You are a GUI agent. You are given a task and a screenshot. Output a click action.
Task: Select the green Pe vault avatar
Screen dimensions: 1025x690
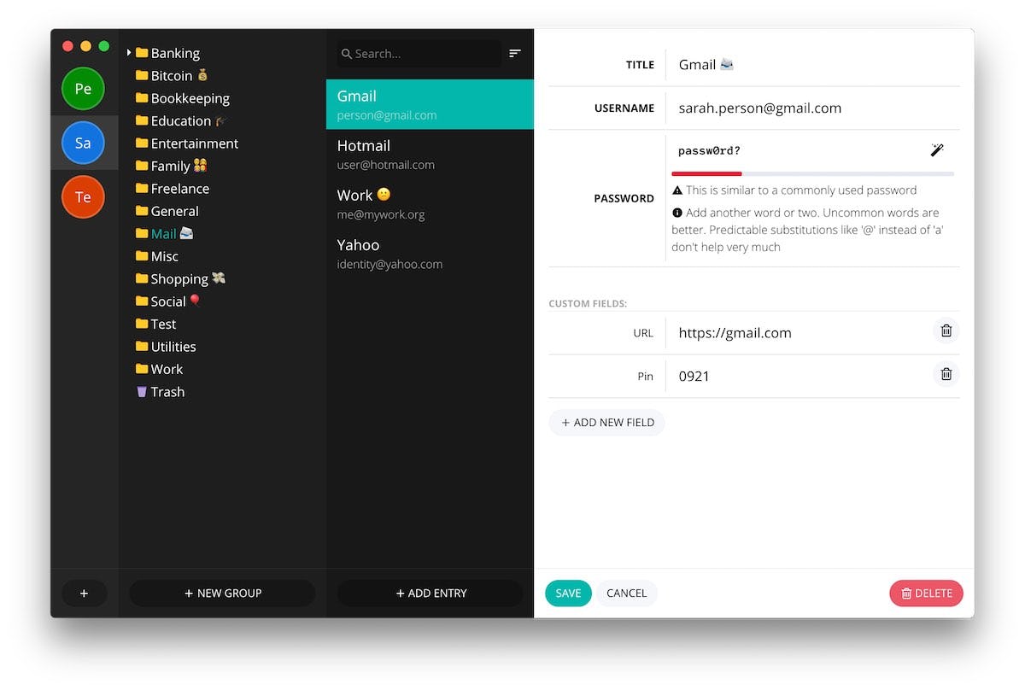(x=83, y=89)
